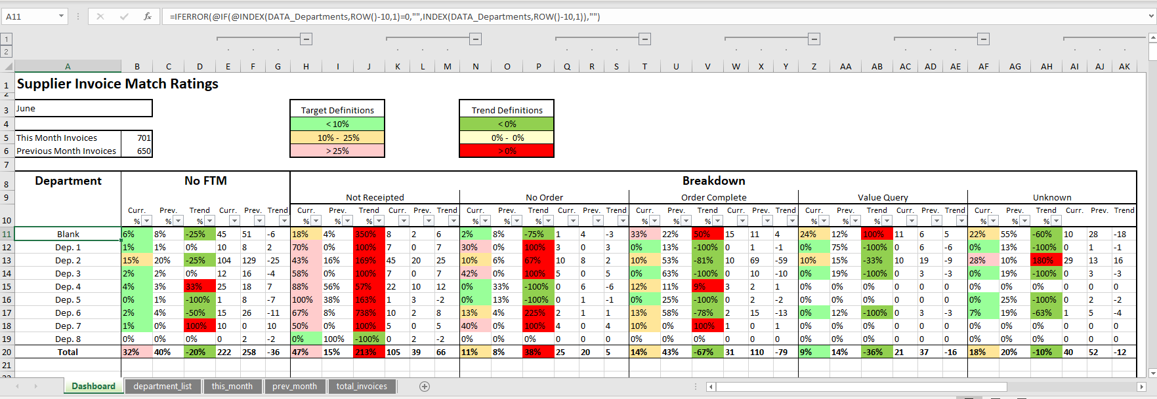Switch to the department_list sheet tab

(162, 387)
